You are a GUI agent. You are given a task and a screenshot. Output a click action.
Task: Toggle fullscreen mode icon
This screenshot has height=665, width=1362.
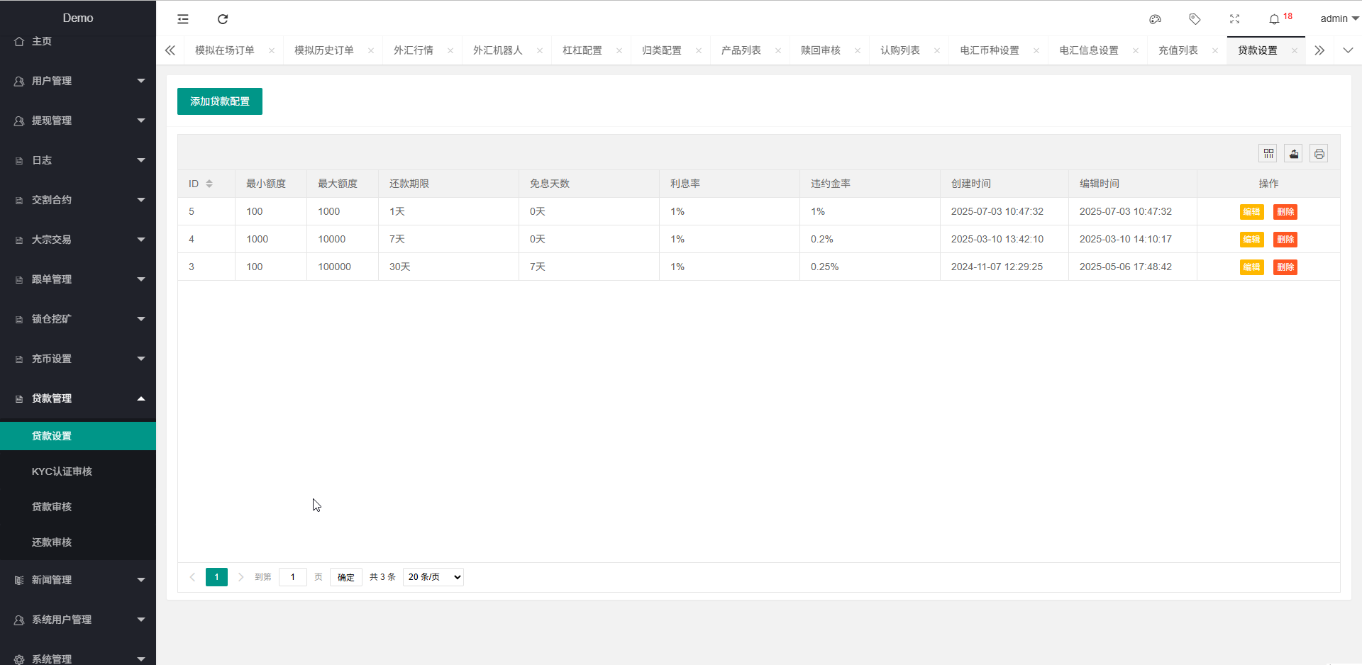point(1234,19)
